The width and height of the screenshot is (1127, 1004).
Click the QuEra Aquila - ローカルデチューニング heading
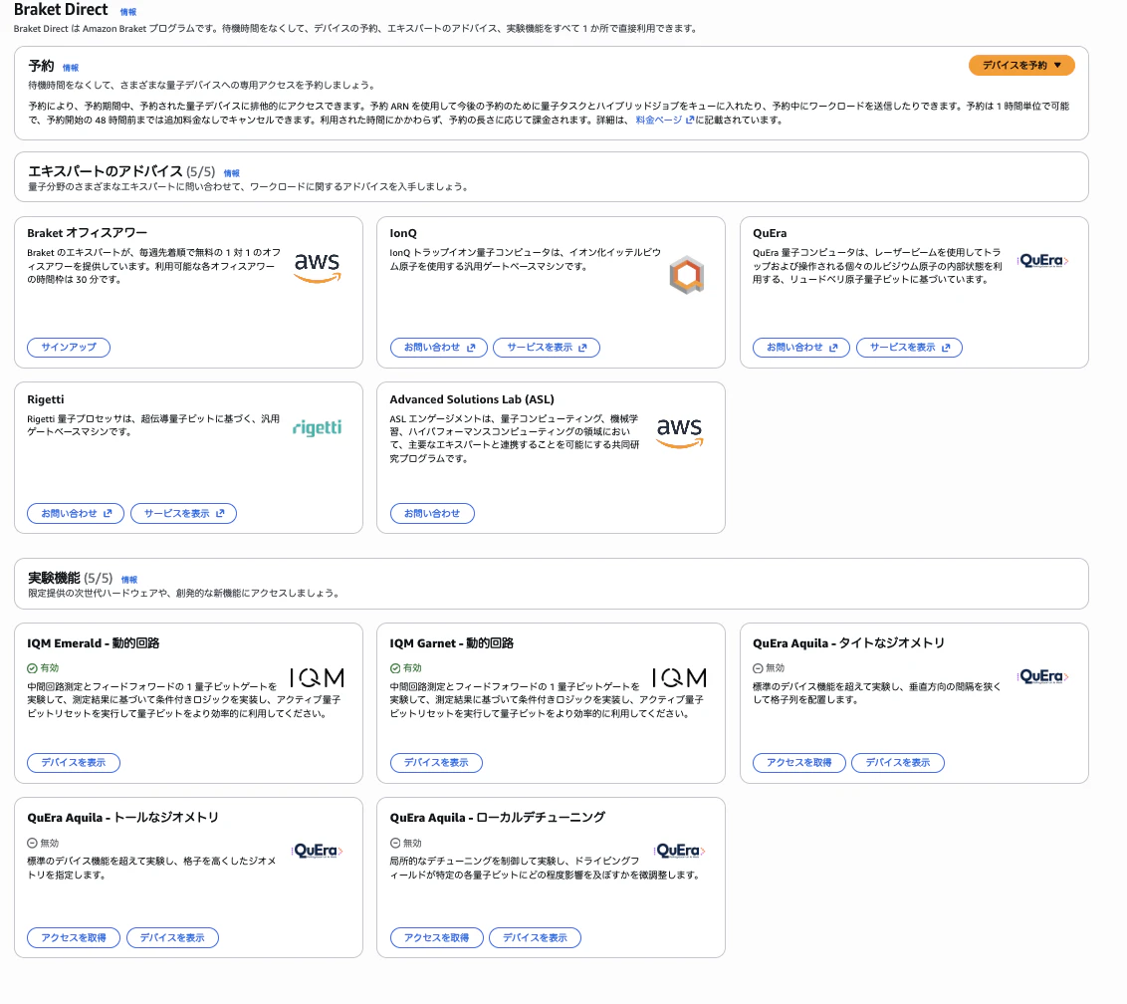pyautogui.click(x=498, y=818)
